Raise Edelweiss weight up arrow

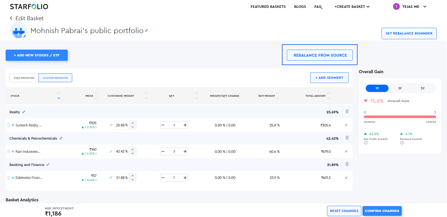[x=133, y=176]
